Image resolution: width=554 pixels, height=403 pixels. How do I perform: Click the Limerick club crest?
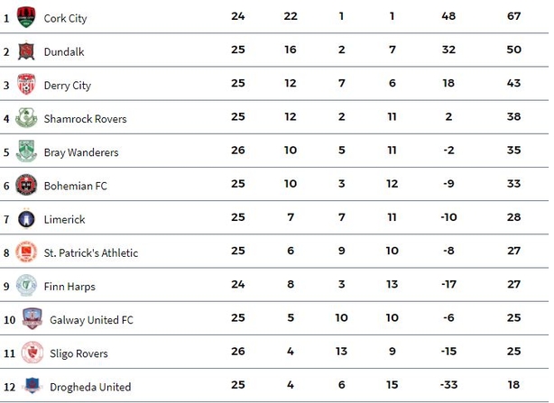(26, 218)
